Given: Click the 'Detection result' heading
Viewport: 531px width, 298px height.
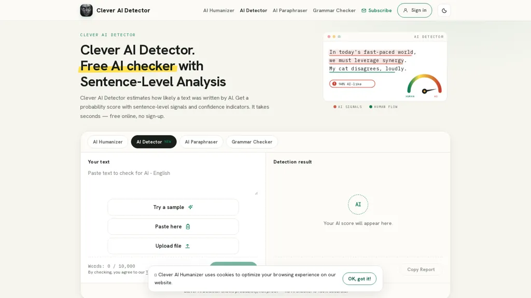Looking at the screenshot, I should [292, 162].
